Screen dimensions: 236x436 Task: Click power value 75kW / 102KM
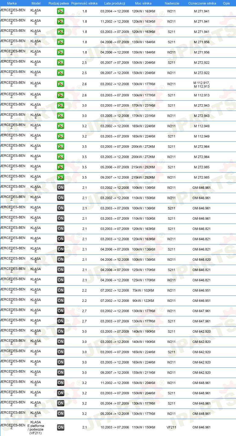click(143, 291)
